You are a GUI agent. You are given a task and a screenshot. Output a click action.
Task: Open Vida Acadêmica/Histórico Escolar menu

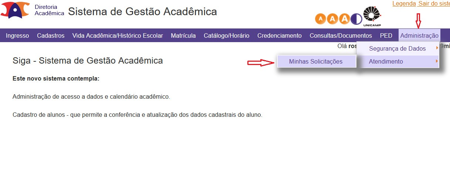[118, 35]
